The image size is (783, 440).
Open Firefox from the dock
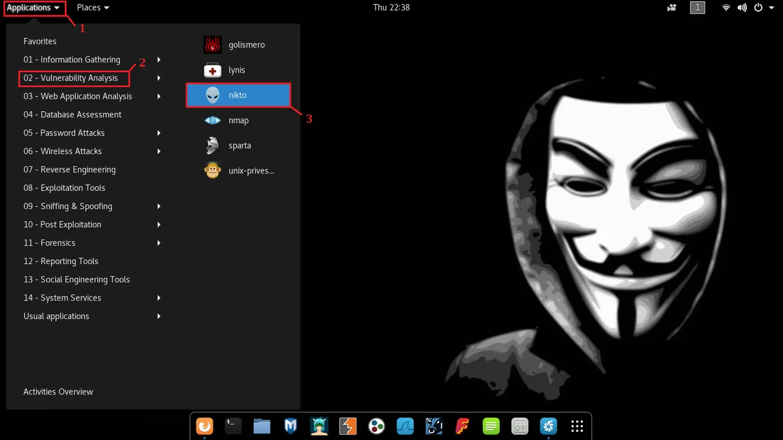[x=204, y=426]
